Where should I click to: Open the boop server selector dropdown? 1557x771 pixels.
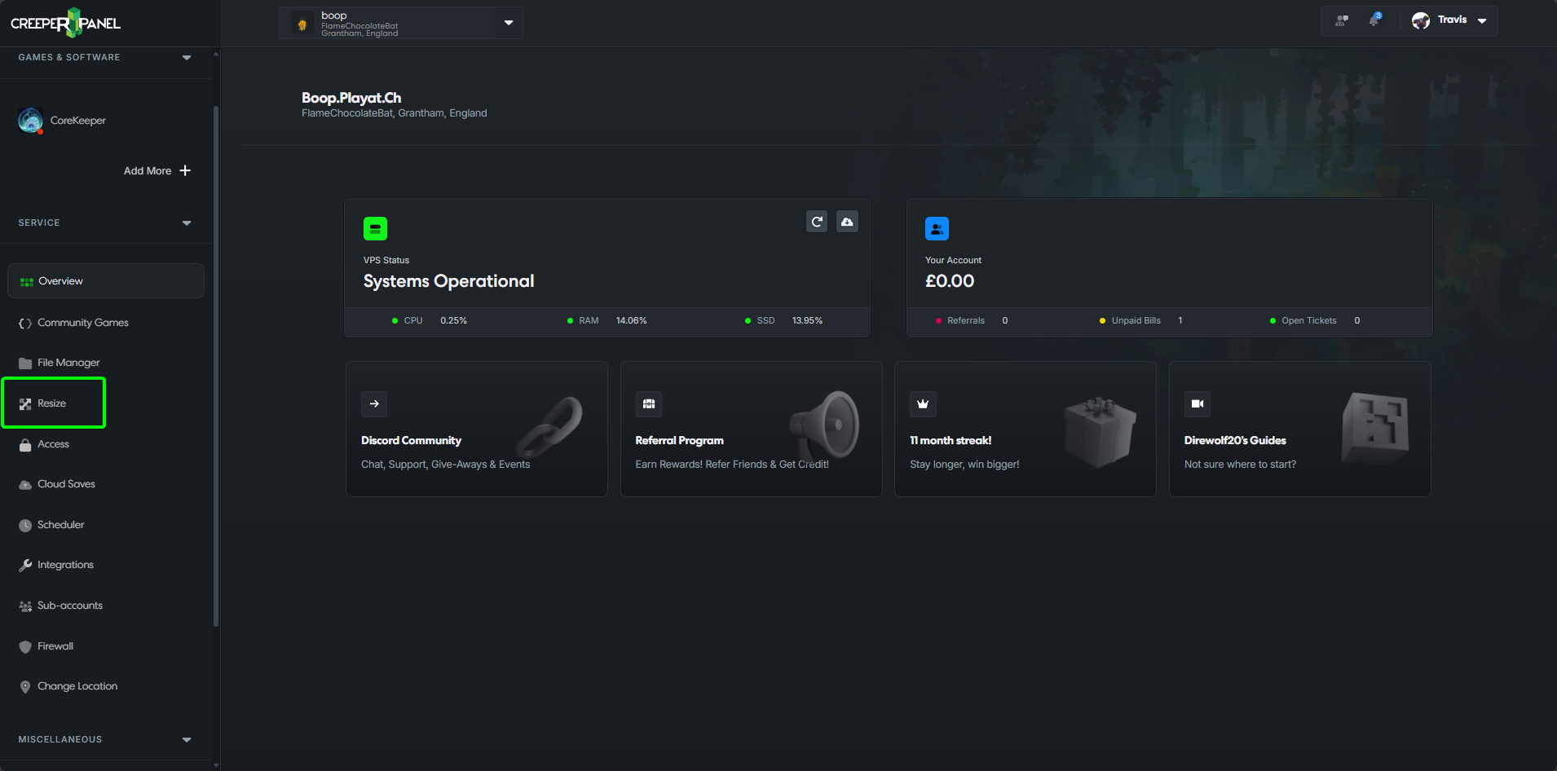508,23
